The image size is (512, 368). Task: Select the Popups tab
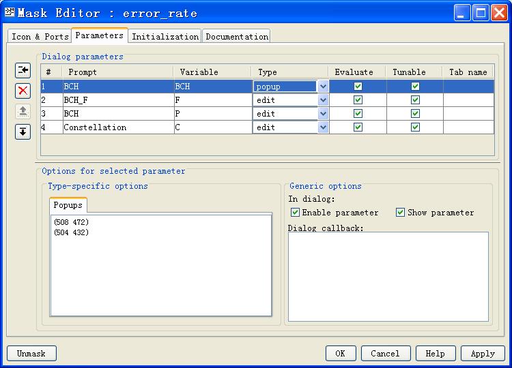[68, 205]
